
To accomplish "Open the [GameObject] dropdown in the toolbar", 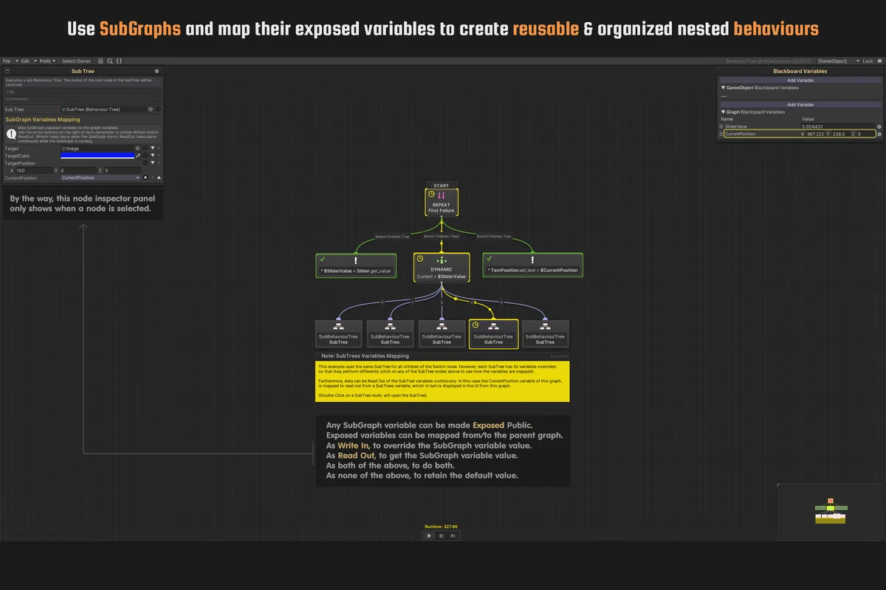I will pos(836,61).
